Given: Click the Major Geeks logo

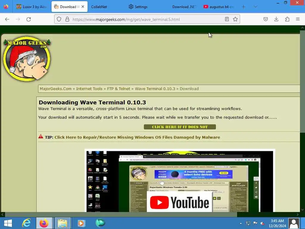Looking at the screenshot, I should point(27,58).
